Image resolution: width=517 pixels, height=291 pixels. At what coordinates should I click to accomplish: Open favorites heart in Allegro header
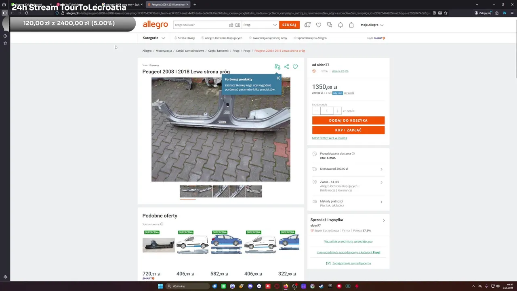(x=319, y=25)
